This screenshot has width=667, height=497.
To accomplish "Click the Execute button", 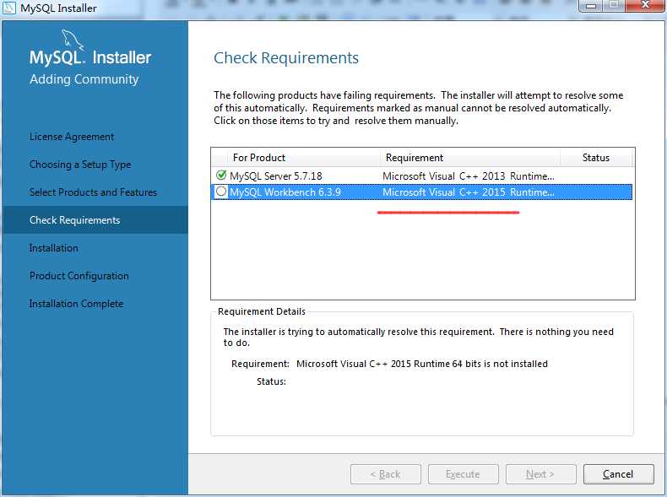I will (463, 474).
